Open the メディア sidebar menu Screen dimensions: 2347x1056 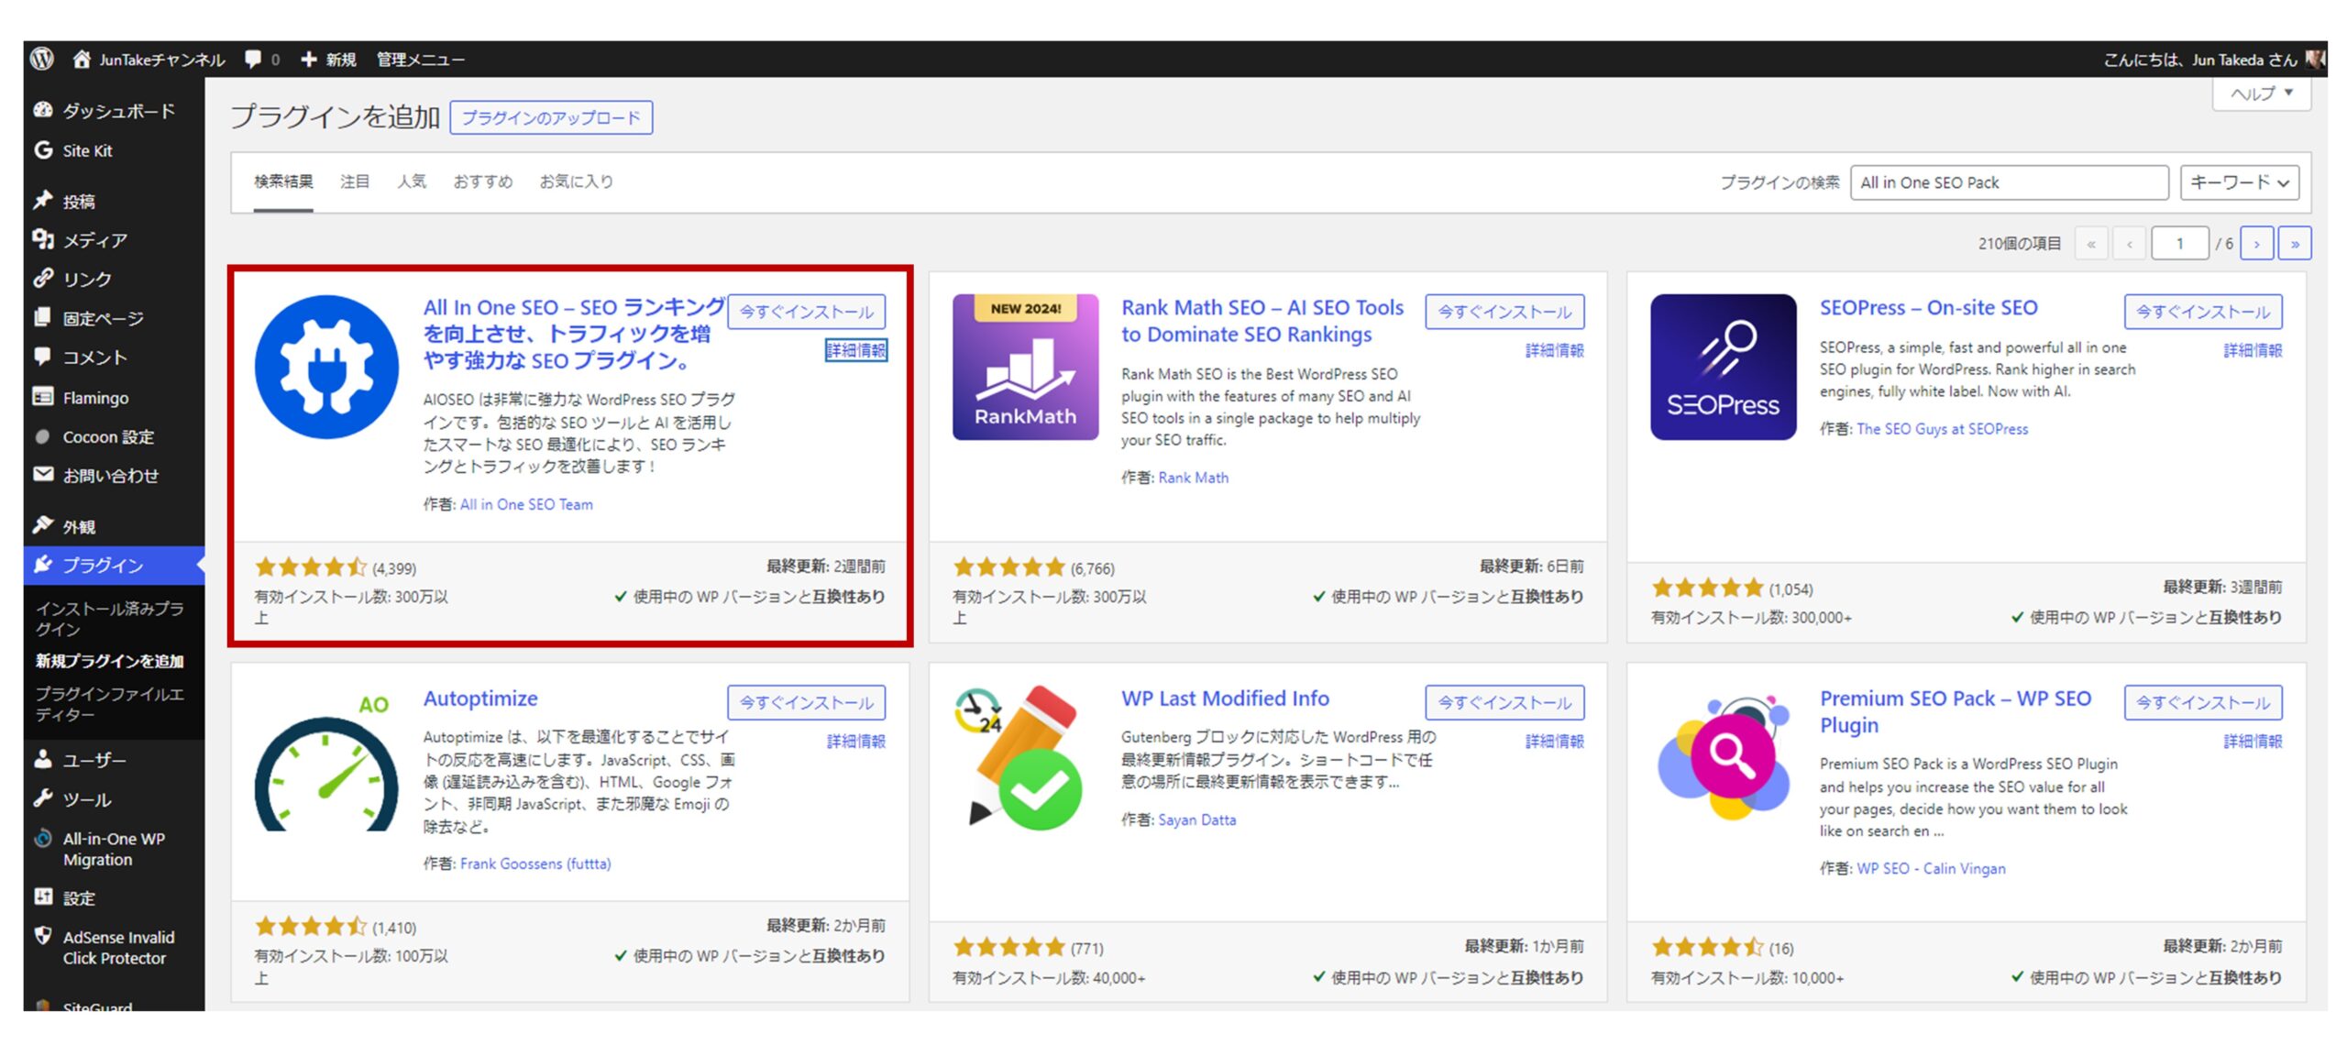[114, 240]
